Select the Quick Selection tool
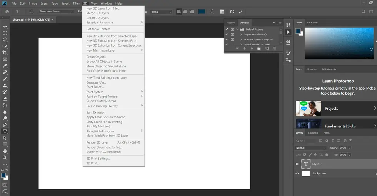377x196 pixels. point(5,46)
